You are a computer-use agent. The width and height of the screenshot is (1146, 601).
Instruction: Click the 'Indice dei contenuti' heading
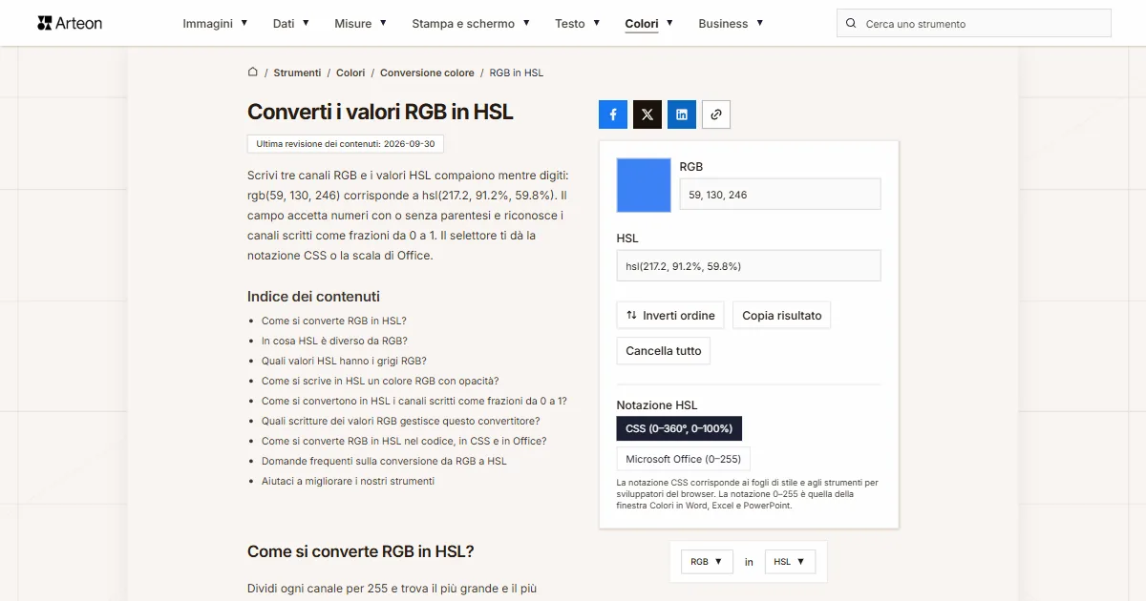313,297
